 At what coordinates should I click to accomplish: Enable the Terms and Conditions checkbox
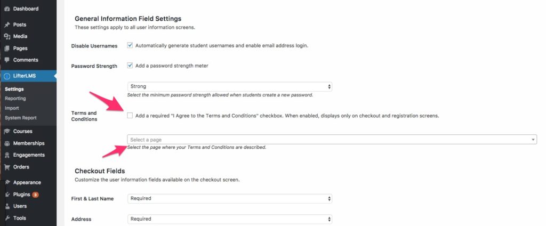[130, 116]
